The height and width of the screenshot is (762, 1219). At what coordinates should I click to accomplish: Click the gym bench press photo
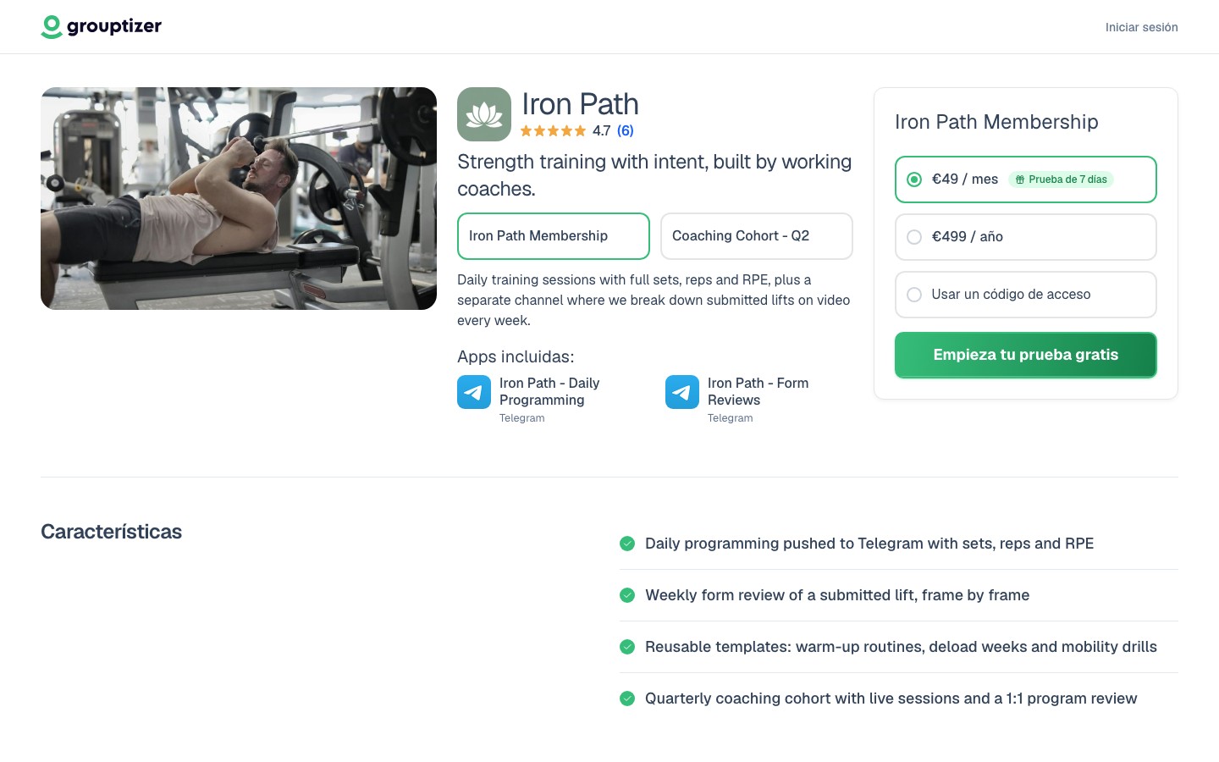(x=239, y=198)
